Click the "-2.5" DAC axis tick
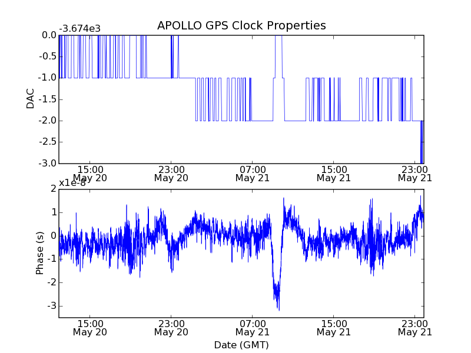 (48, 142)
